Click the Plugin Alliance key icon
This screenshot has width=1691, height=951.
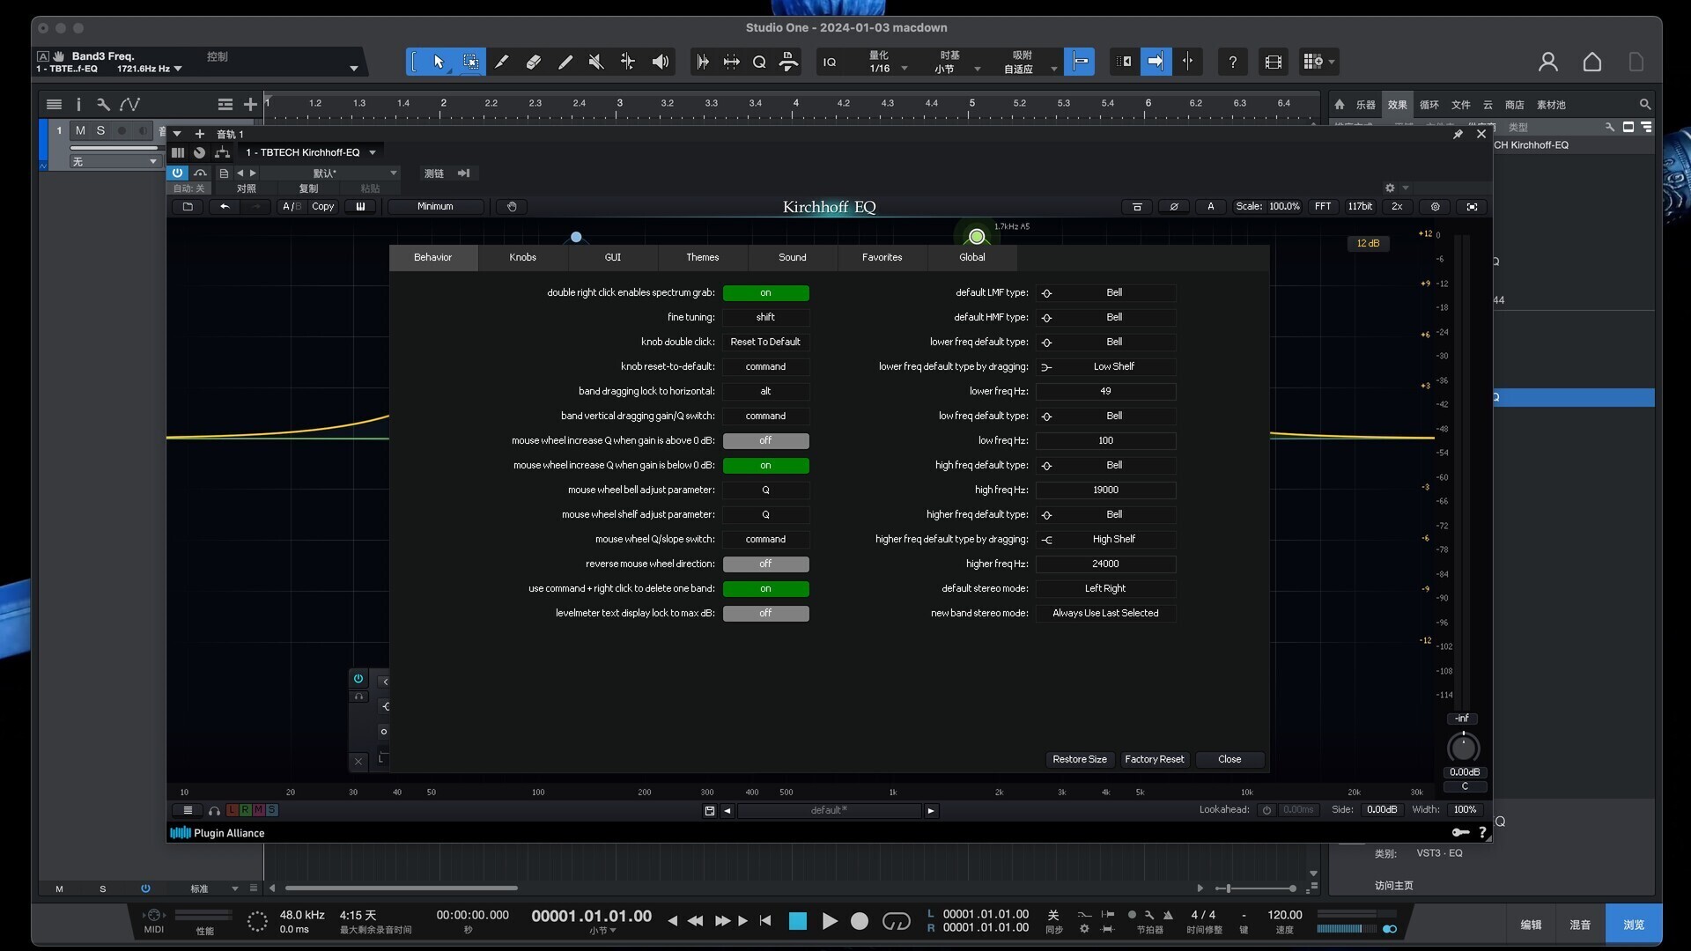[1460, 832]
